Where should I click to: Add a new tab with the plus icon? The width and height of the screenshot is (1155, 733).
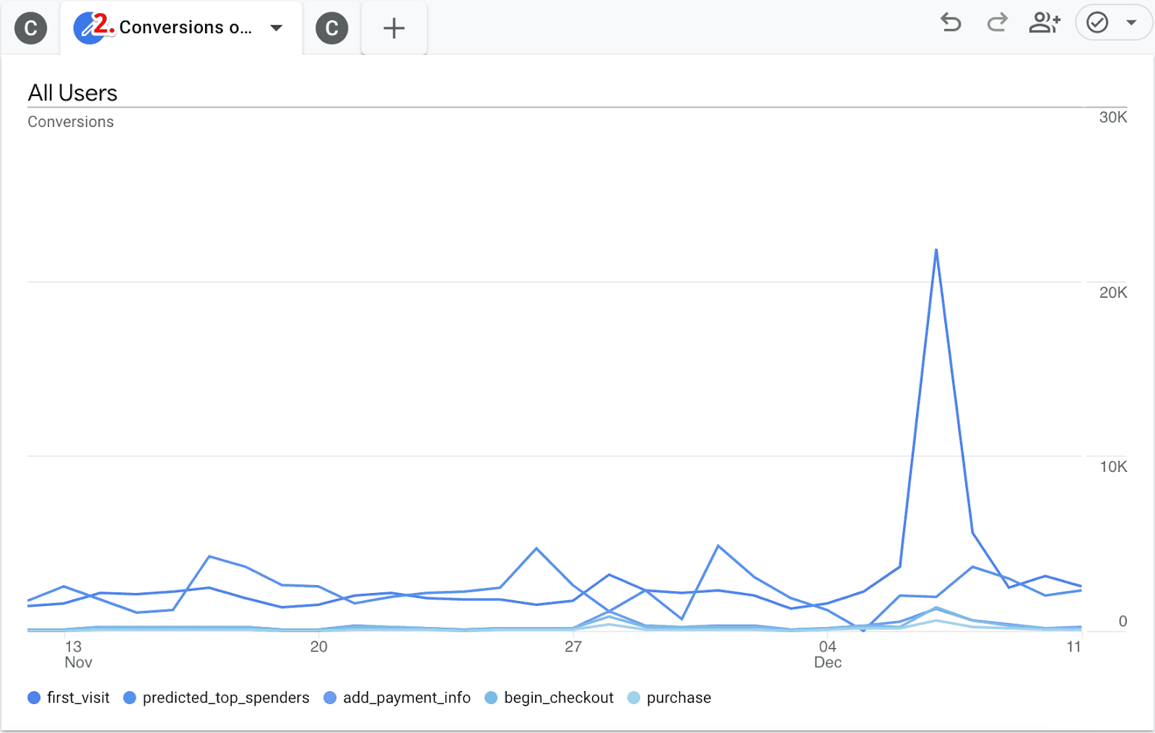click(393, 28)
